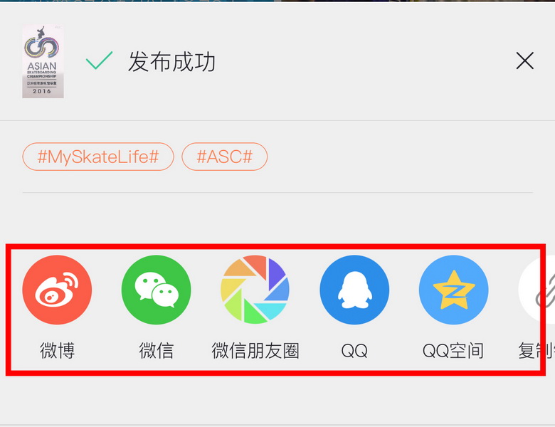Screen dimensions: 555x427
Task: Share the post to Weibo icon
Action: tap(57, 290)
